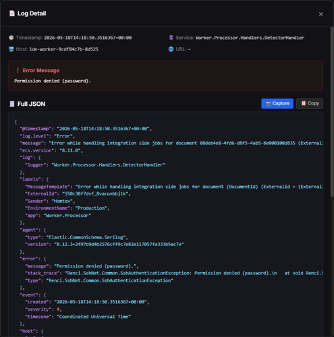Click the clock icon beside Timestamp

coord(11,38)
